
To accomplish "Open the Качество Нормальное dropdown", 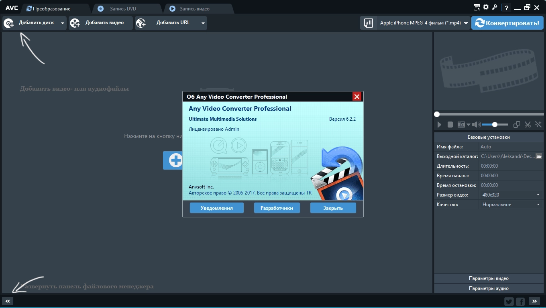I will coord(511,205).
